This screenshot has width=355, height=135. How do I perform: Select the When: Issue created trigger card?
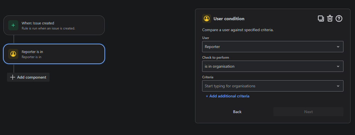pos(54,25)
